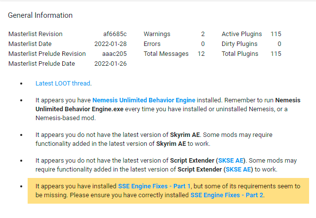Select the prelude revision value aaac205

[x=115, y=54]
